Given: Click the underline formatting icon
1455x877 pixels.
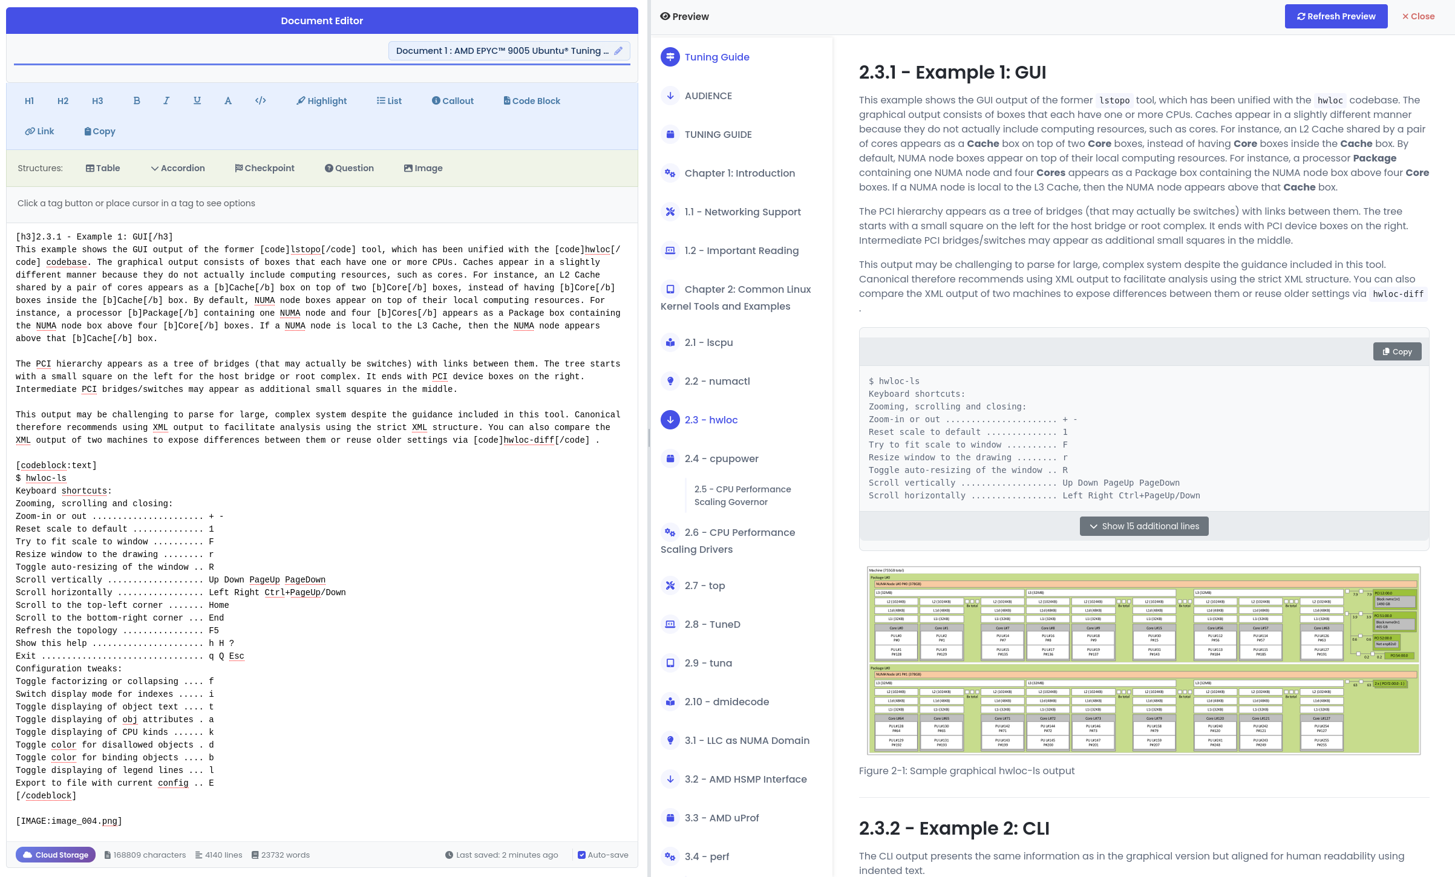Looking at the screenshot, I should pos(197,101).
